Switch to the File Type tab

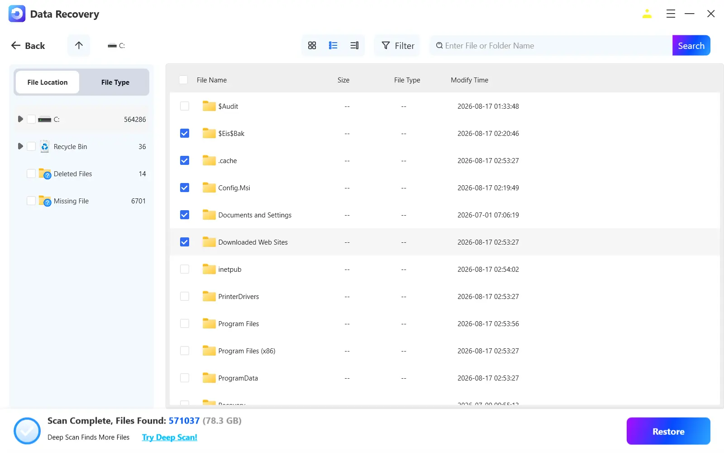click(115, 82)
